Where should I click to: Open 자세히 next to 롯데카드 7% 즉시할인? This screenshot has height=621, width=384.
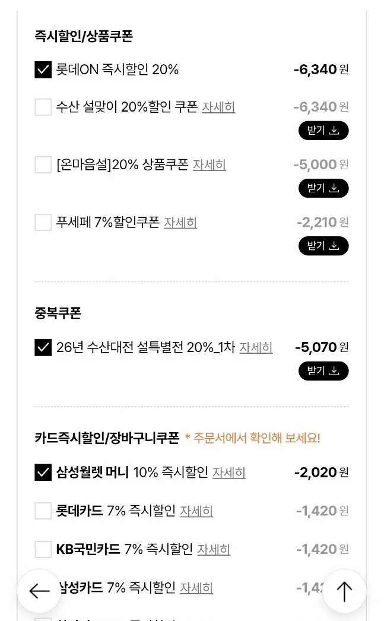click(x=196, y=511)
